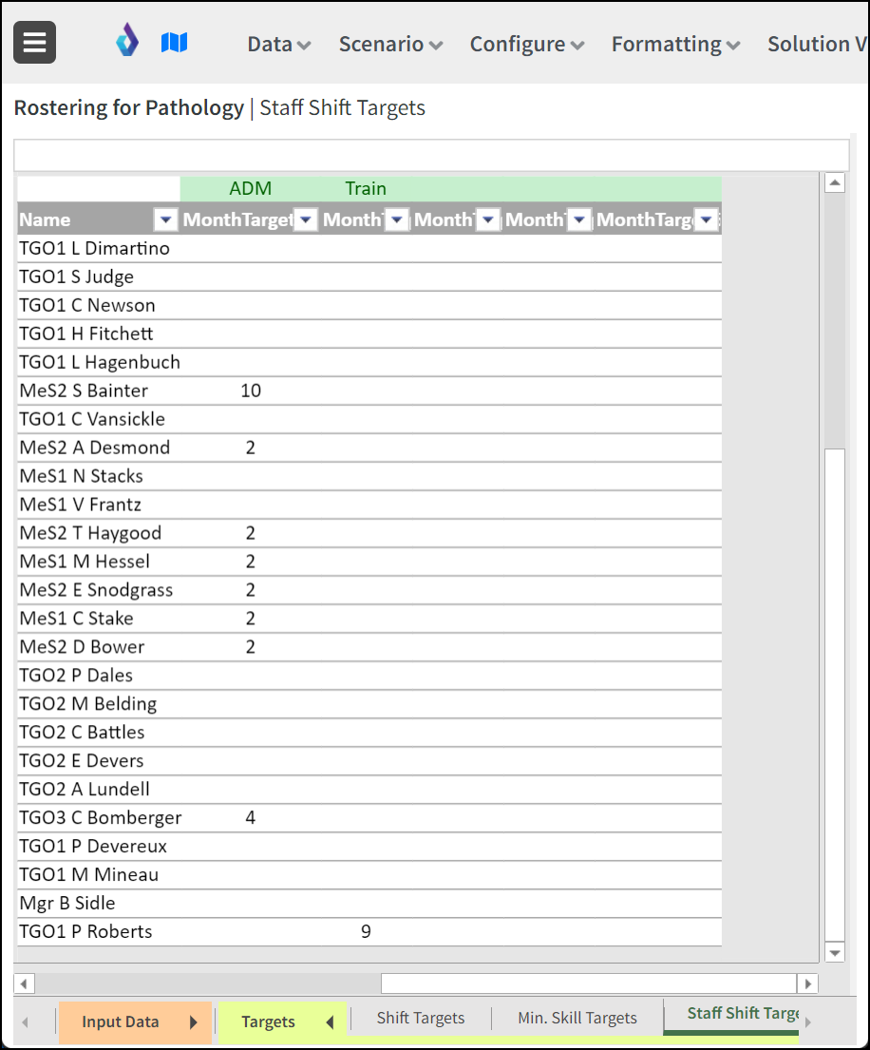
Task: Open the Formatting menu
Action: 676,45
